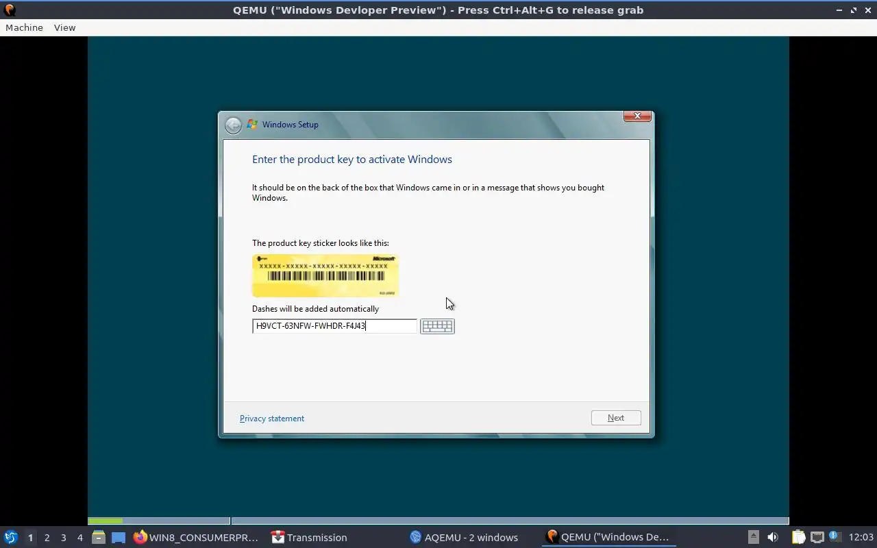The height and width of the screenshot is (548, 877).
Task: Click the Windows flag icon in dialog title
Action: (252, 125)
